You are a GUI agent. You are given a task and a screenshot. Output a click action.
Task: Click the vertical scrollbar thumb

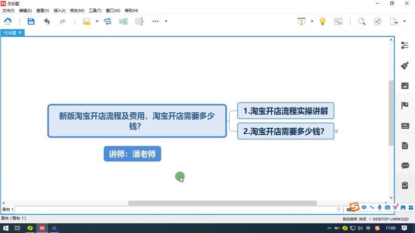click(391, 113)
